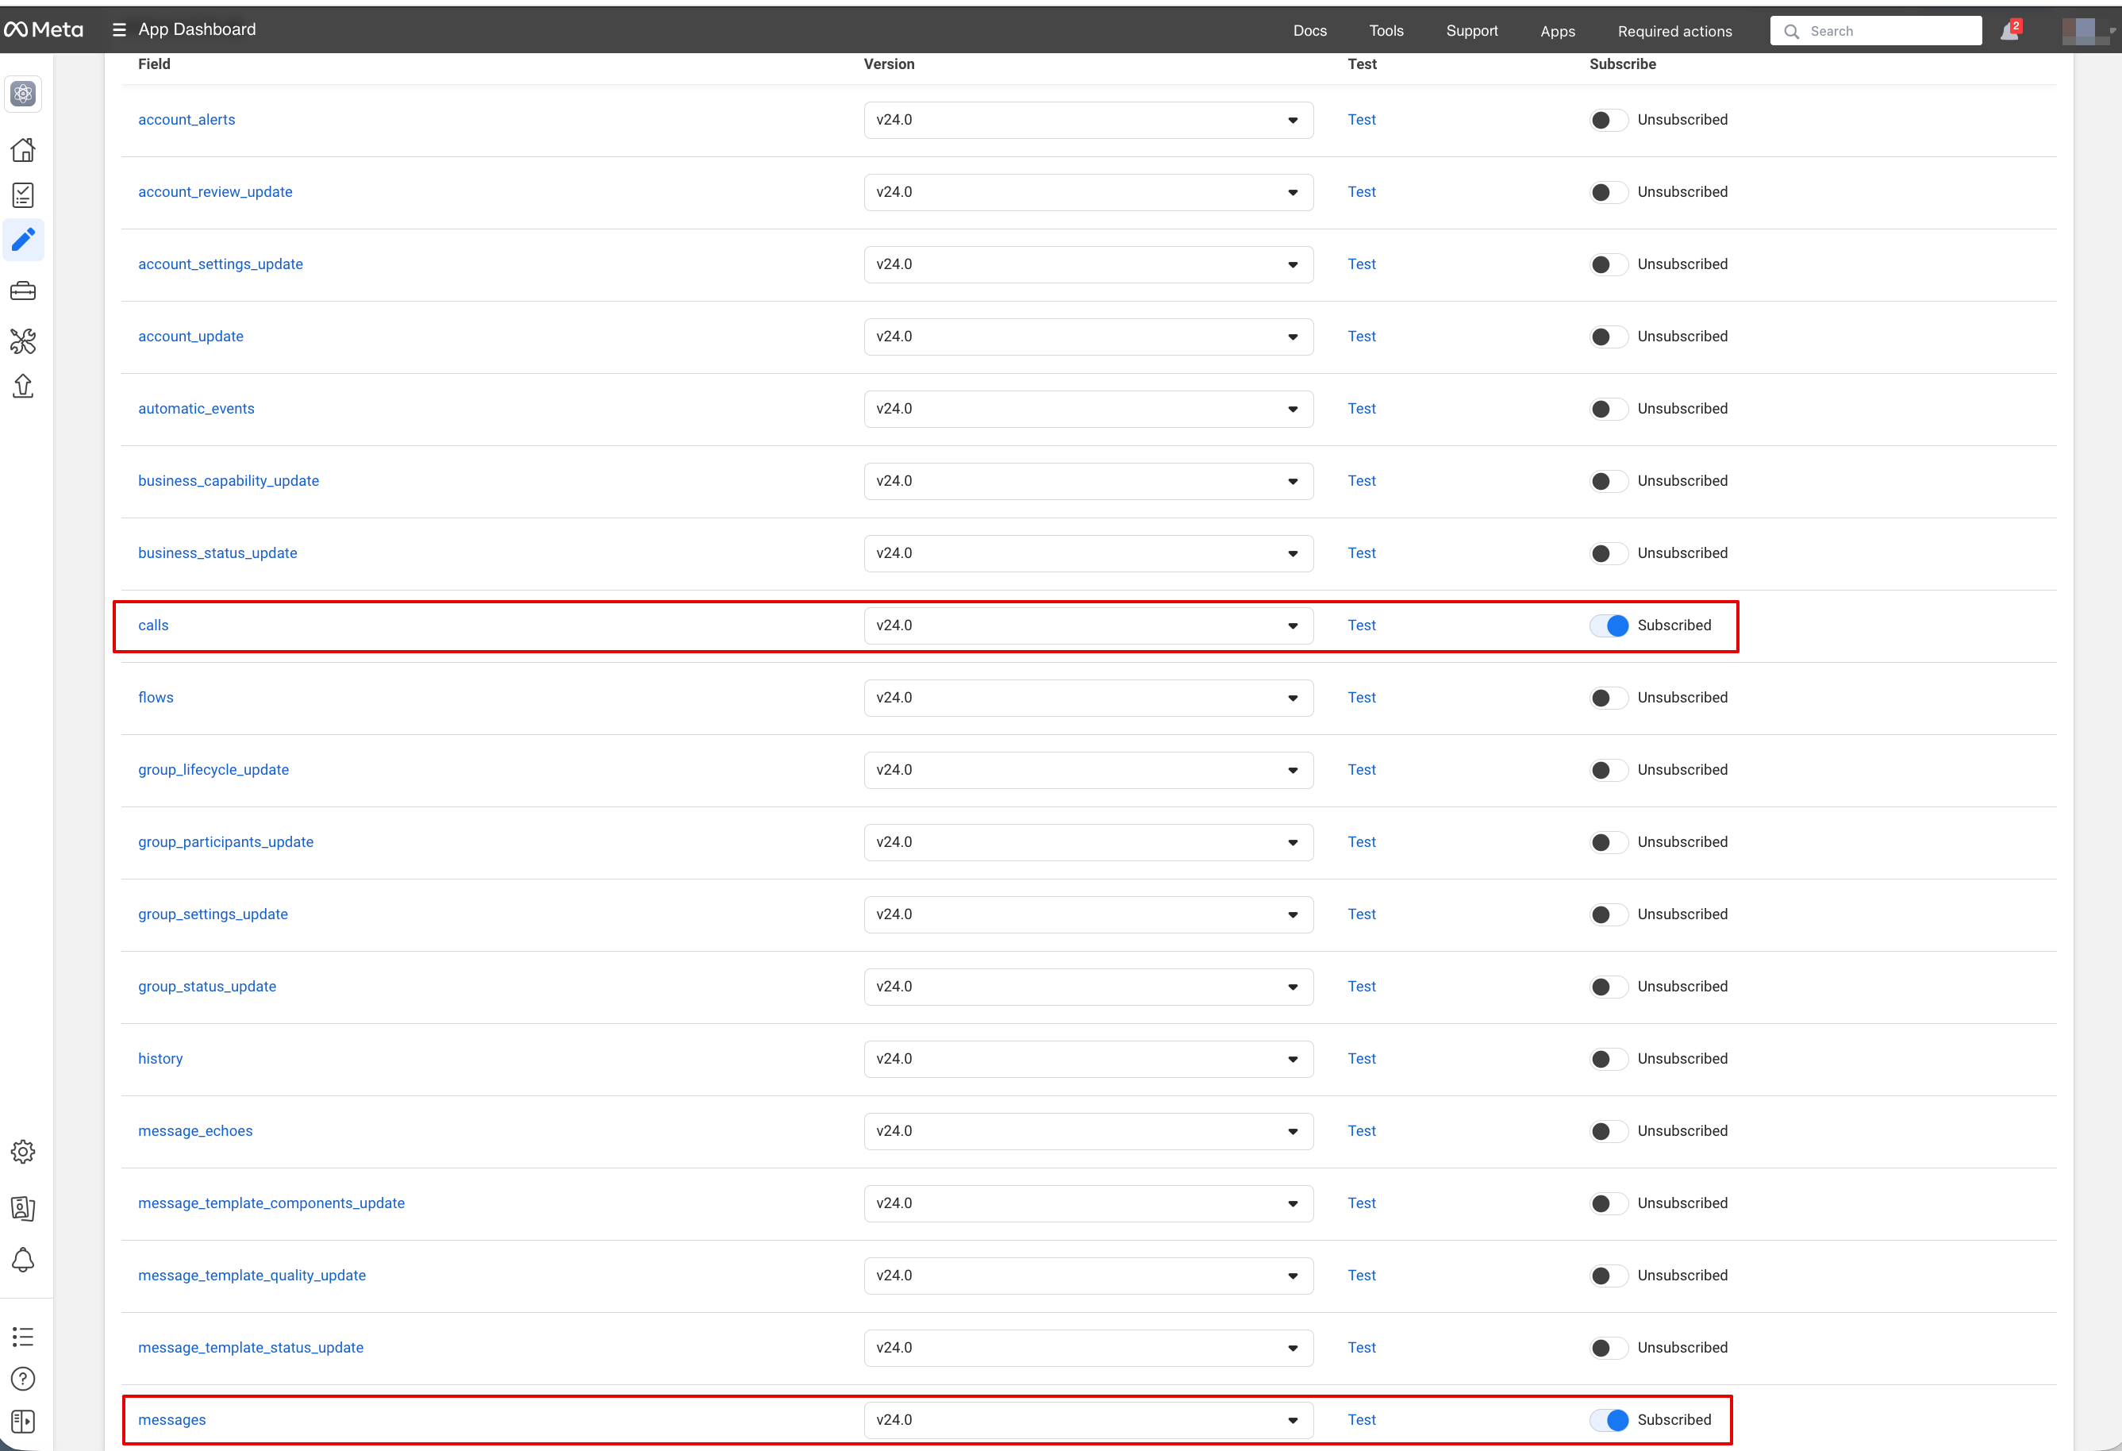Expand the version dropdown for history
This screenshot has height=1451, width=2122.
(x=1087, y=1059)
